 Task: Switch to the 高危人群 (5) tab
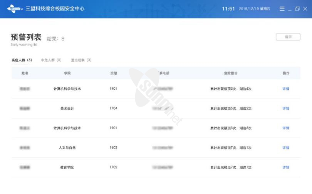[22, 60]
